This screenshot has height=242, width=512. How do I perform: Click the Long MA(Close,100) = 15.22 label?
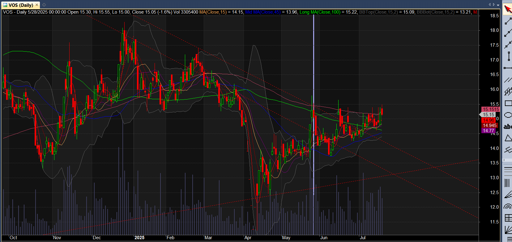329,12
